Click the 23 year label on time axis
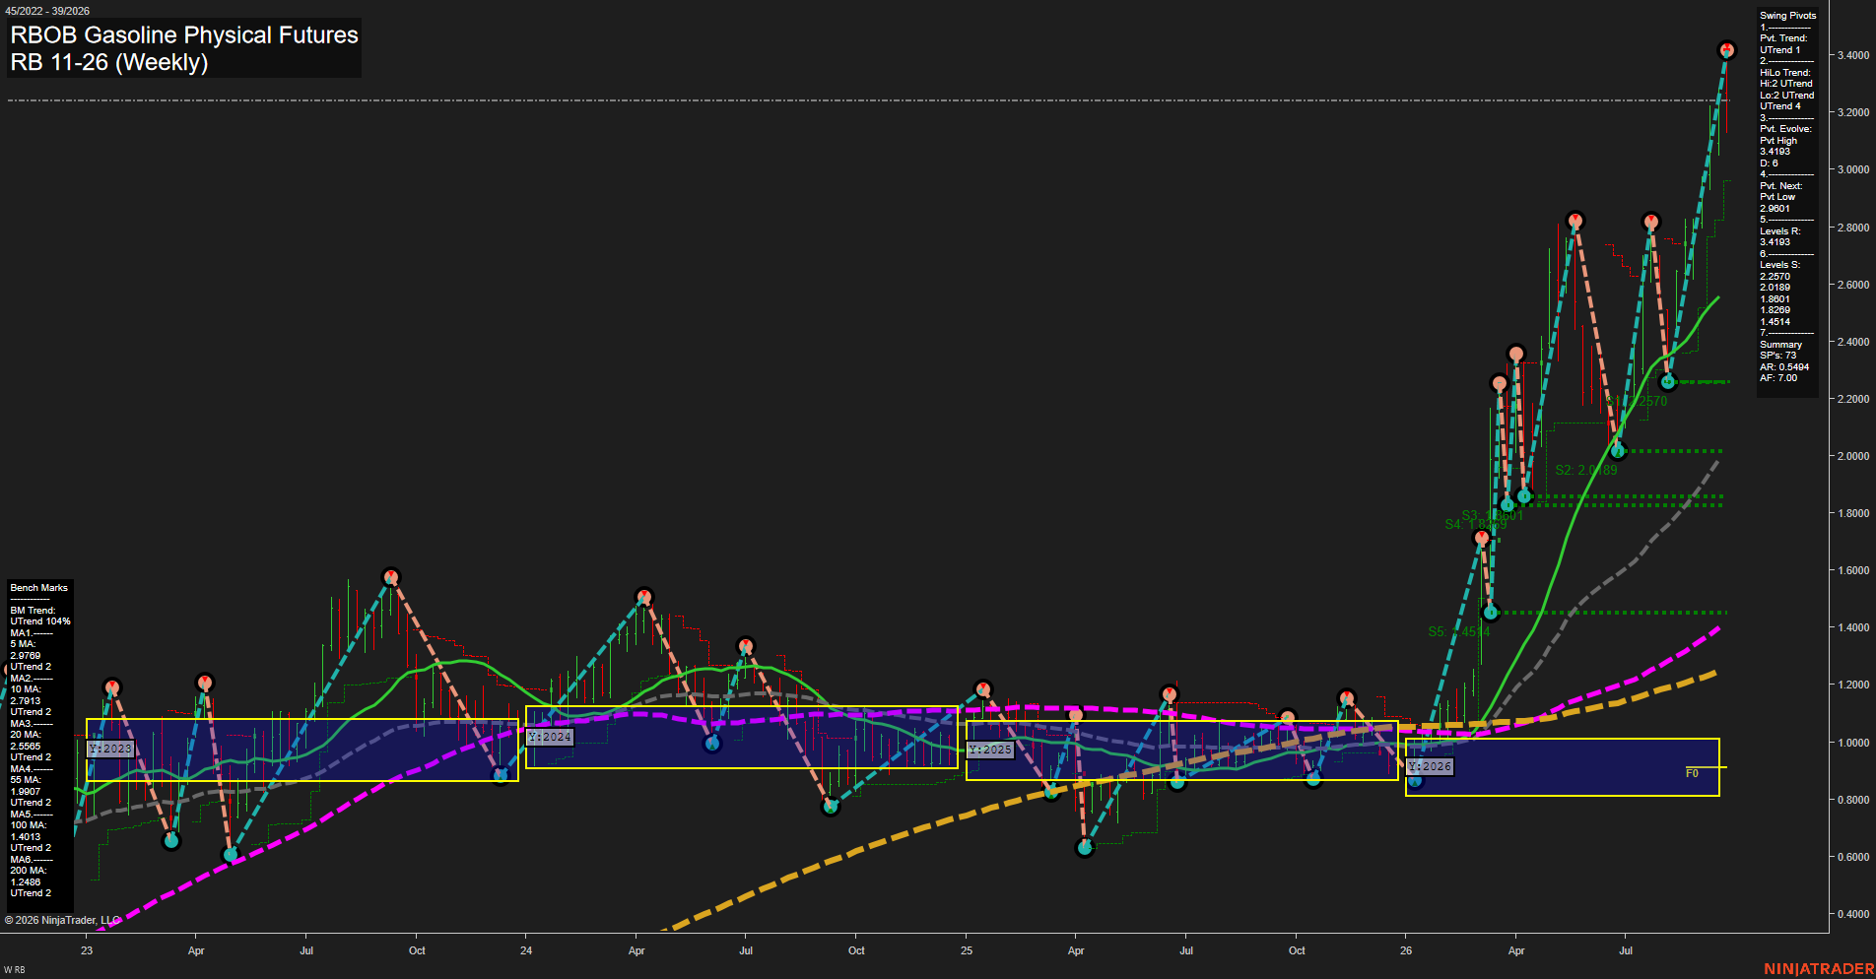Screen dimensions: 1876x979 point(87,950)
